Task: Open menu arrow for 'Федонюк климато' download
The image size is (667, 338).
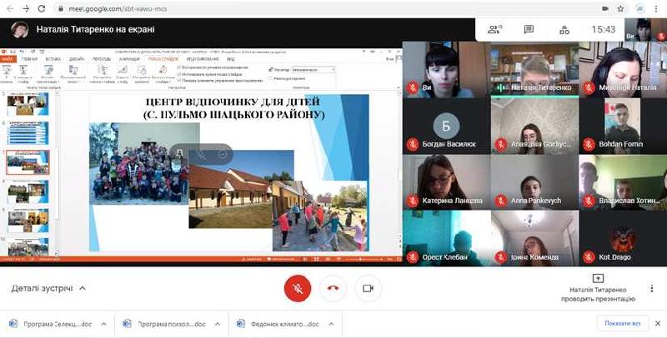Action: pos(331,324)
